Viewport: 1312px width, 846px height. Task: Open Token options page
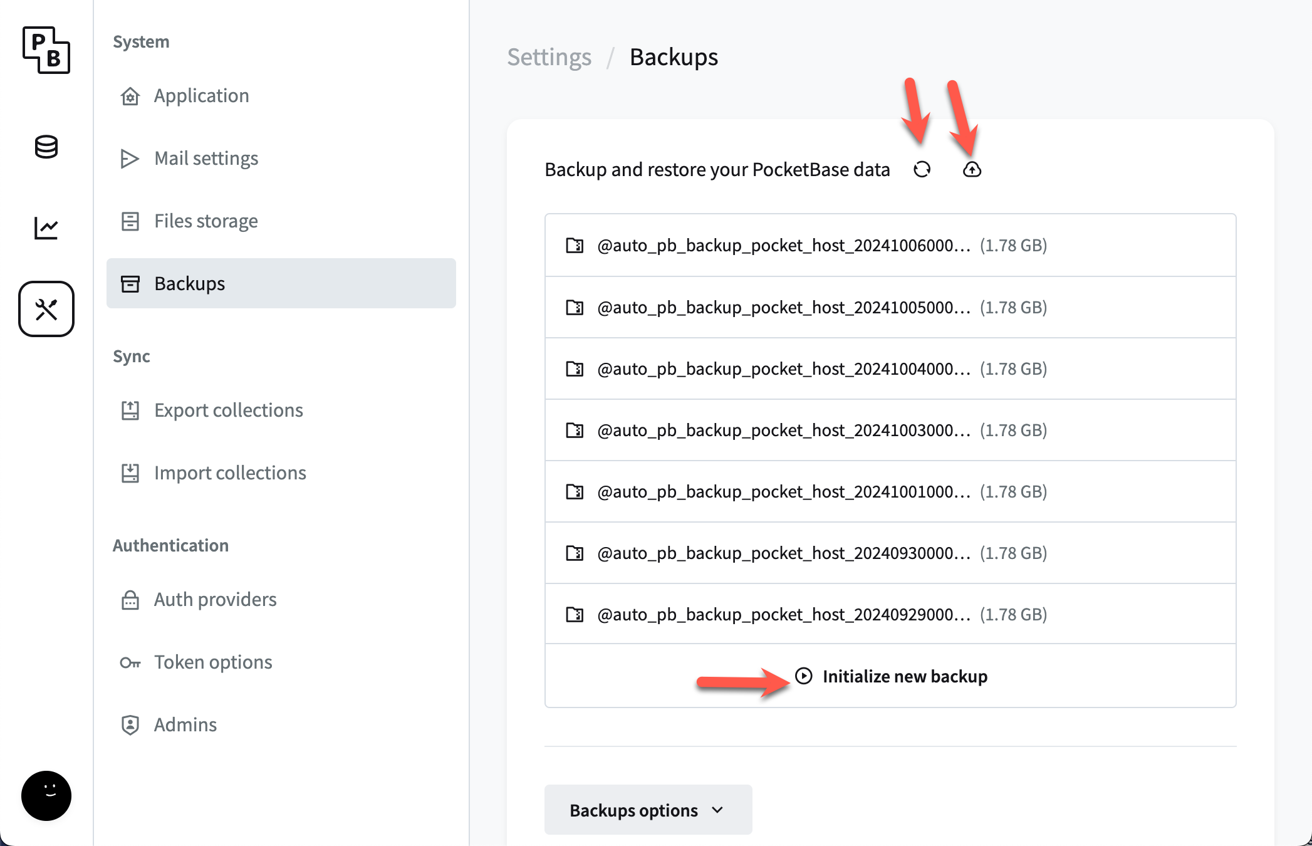pos(213,662)
